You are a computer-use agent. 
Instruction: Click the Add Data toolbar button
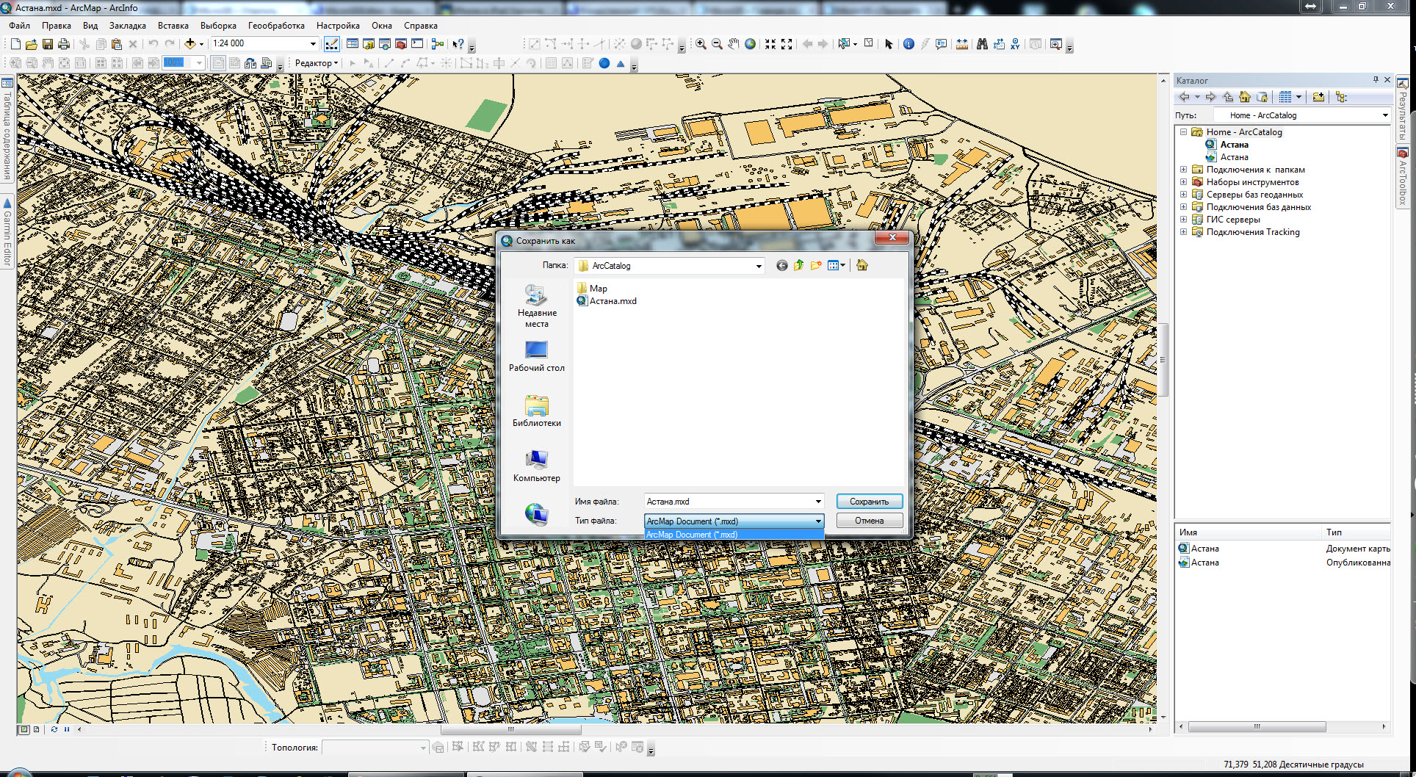click(x=190, y=44)
